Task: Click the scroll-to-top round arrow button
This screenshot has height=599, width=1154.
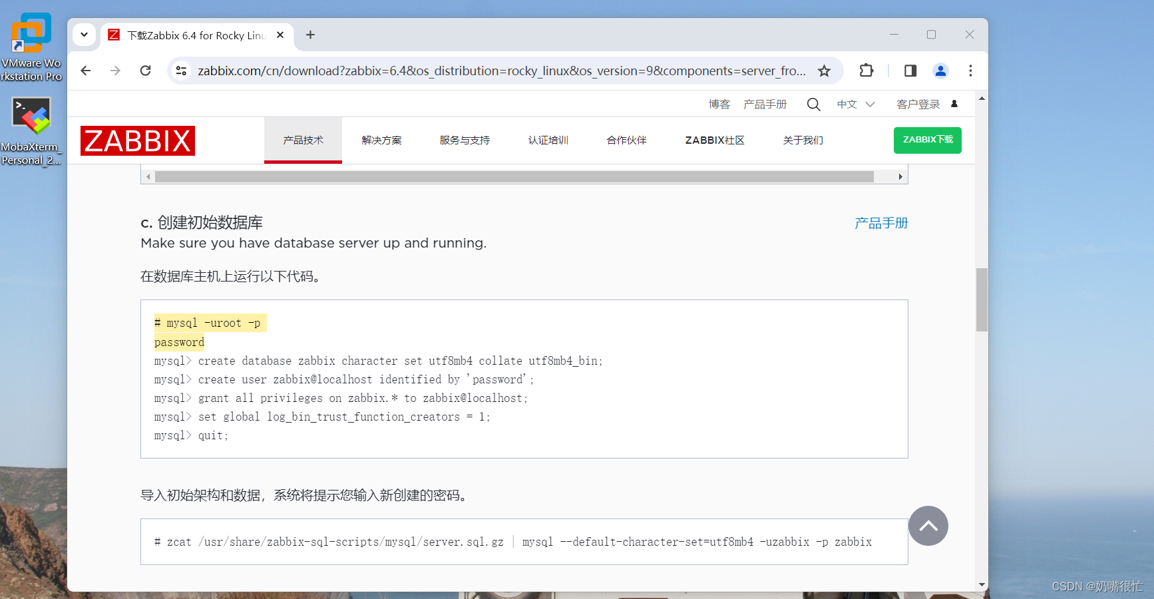Action: (928, 526)
